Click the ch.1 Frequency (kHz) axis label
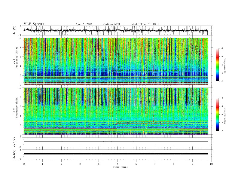 (x=16, y=58)
